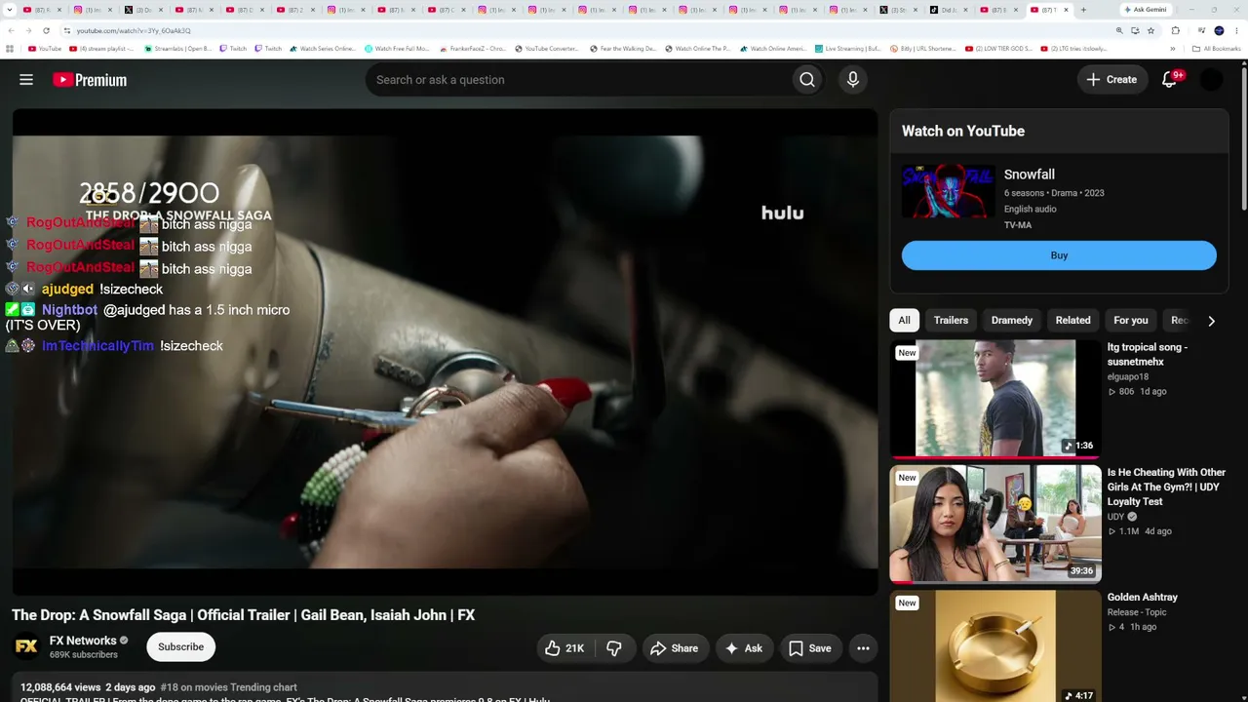Click the video player to pause
This screenshot has height=702, width=1248.
pos(445,352)
